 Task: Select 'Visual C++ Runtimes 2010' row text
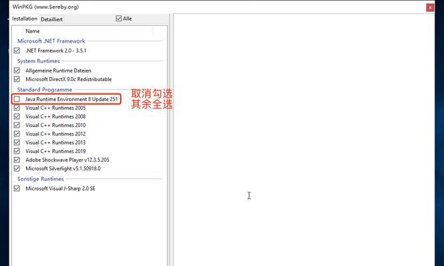(55, 125)
